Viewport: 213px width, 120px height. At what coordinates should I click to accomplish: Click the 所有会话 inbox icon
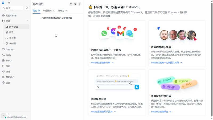pyautogui.click(x=7, y=27)
